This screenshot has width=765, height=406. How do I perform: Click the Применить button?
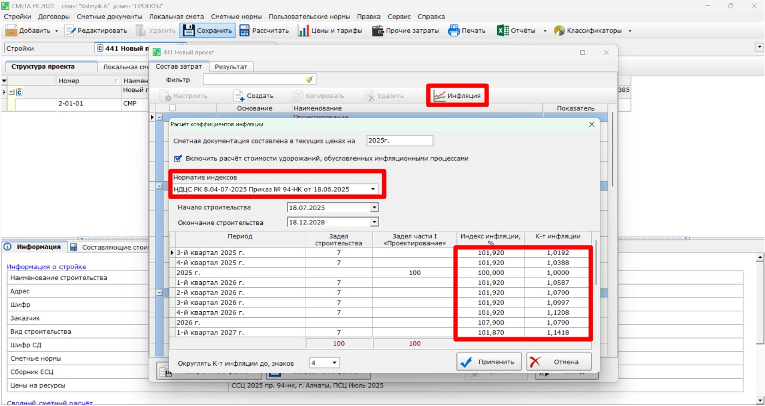coord(489,362)
